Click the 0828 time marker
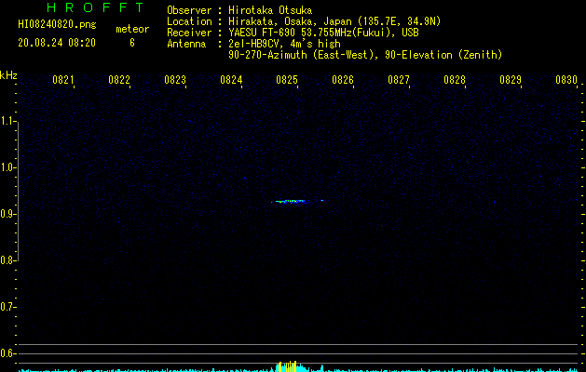The image size is (586, 372). pyautogui.click(x=454, y=80)
